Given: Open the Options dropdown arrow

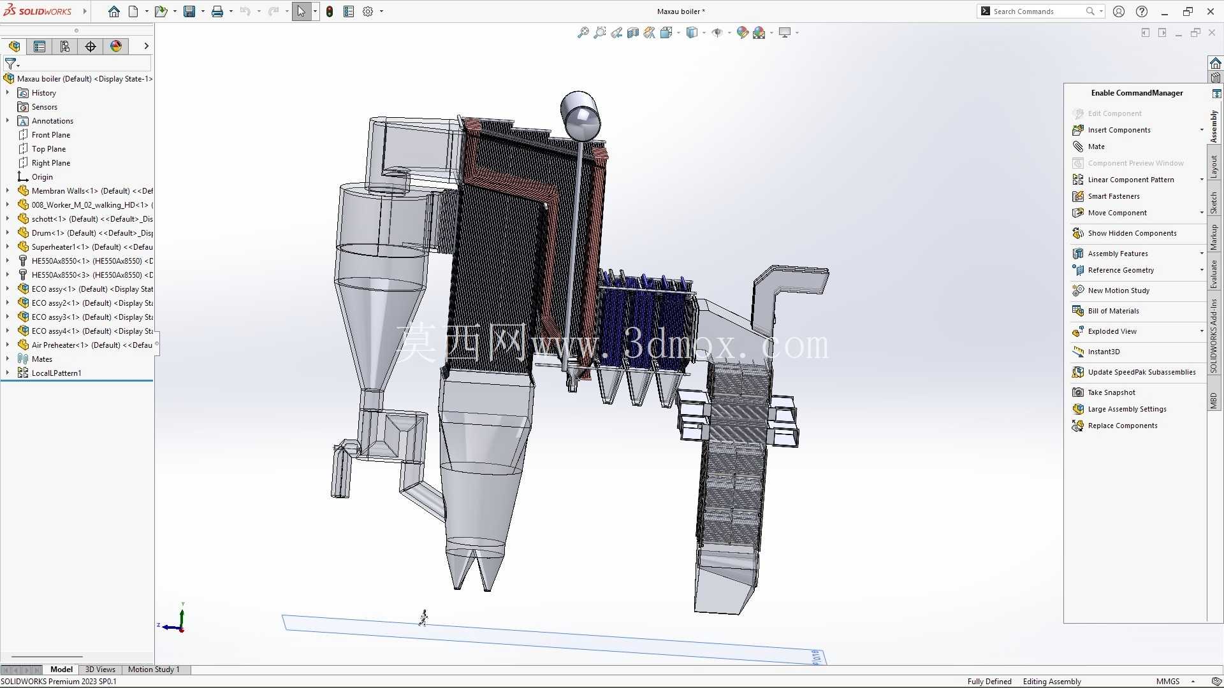Looking at the screenshot, I should (381, 11).
